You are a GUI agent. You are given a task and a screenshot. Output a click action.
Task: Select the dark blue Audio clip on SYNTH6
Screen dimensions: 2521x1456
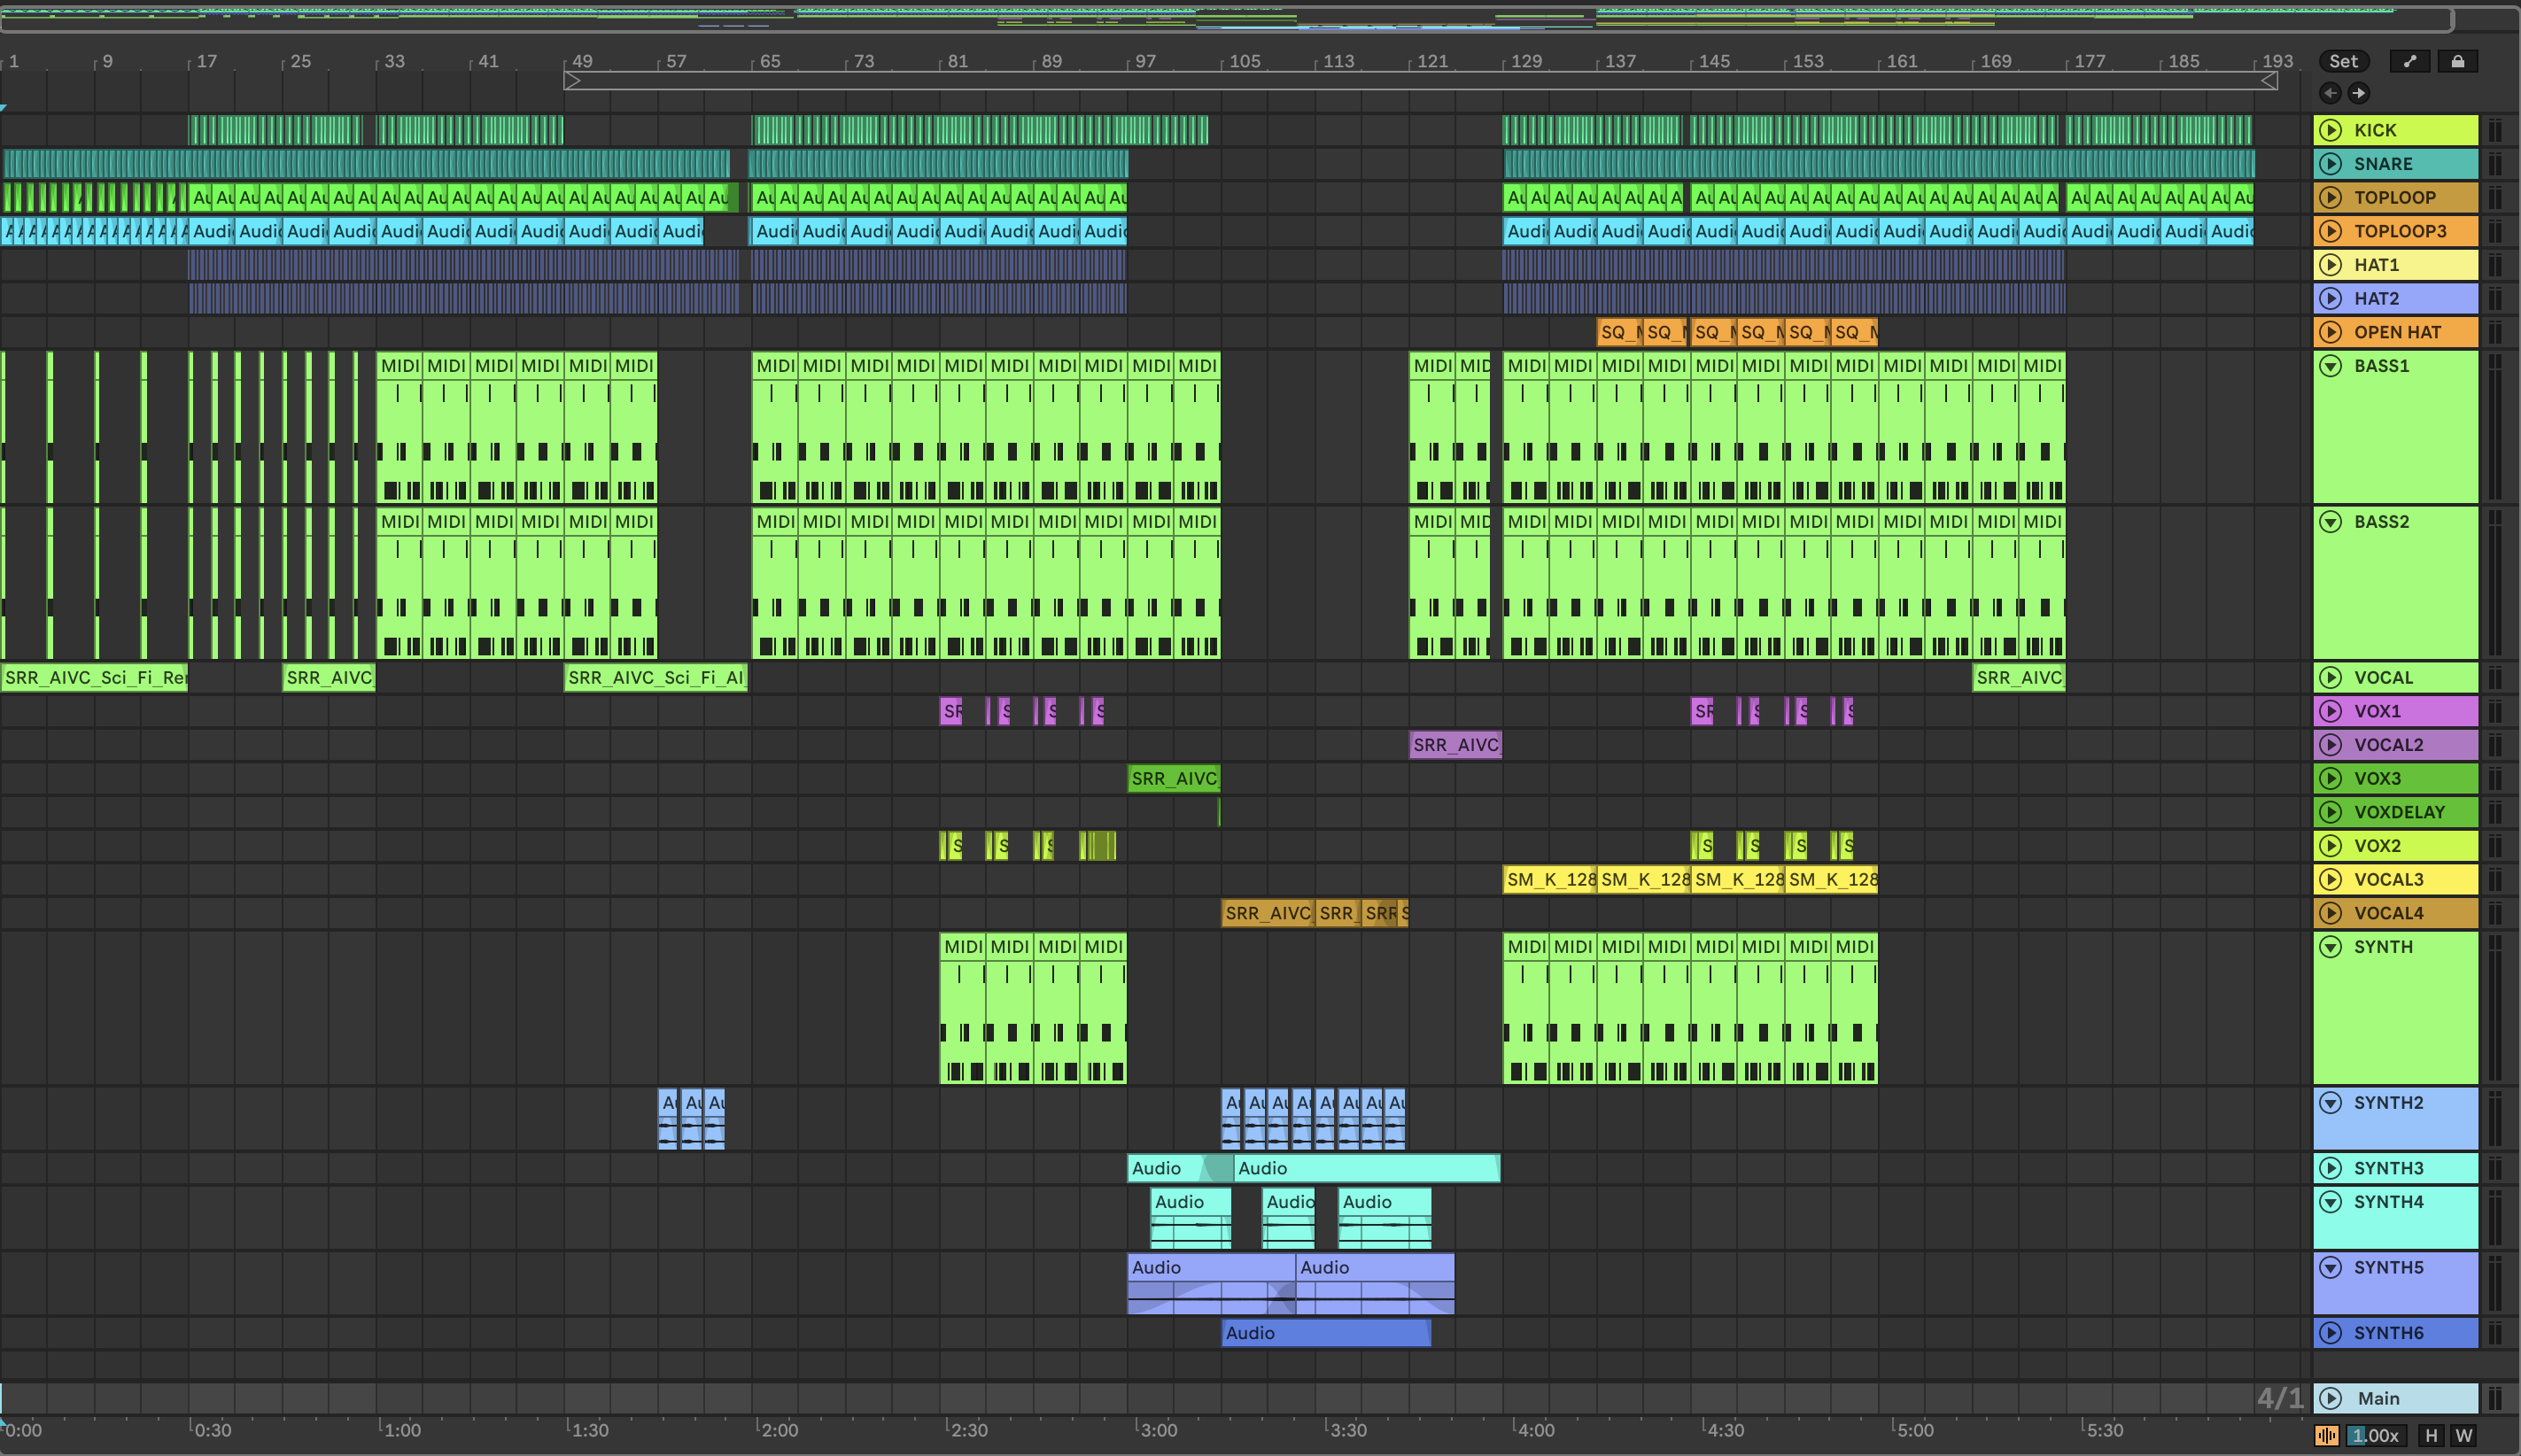click(1326, 1333)
